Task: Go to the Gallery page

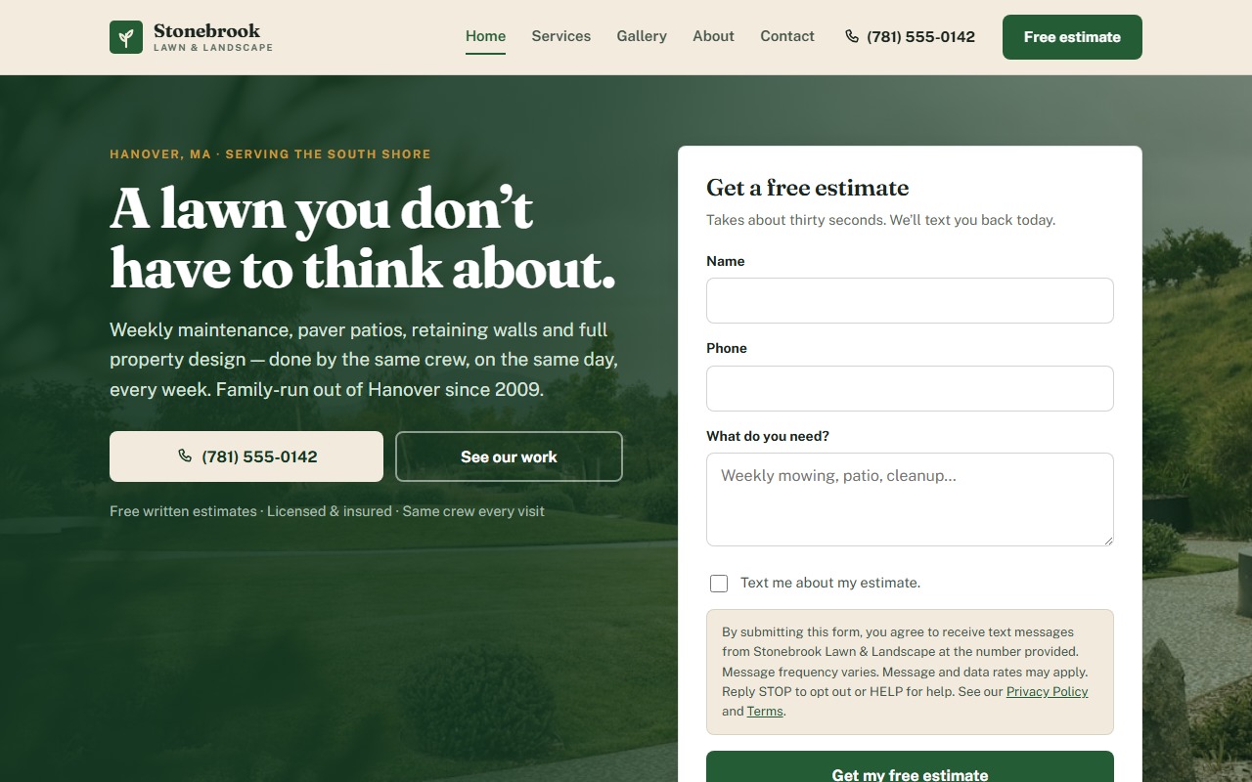Action: tap(642, 36)
